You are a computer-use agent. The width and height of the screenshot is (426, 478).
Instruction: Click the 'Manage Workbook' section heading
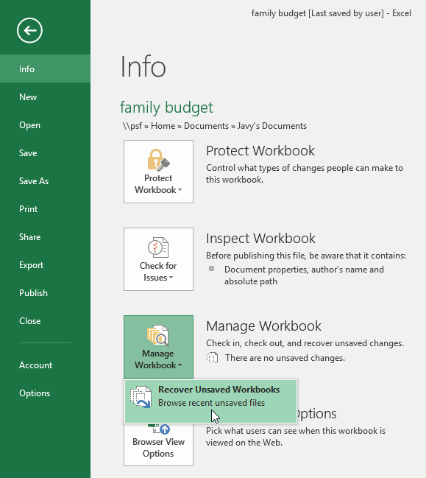[x=263, y=326]
